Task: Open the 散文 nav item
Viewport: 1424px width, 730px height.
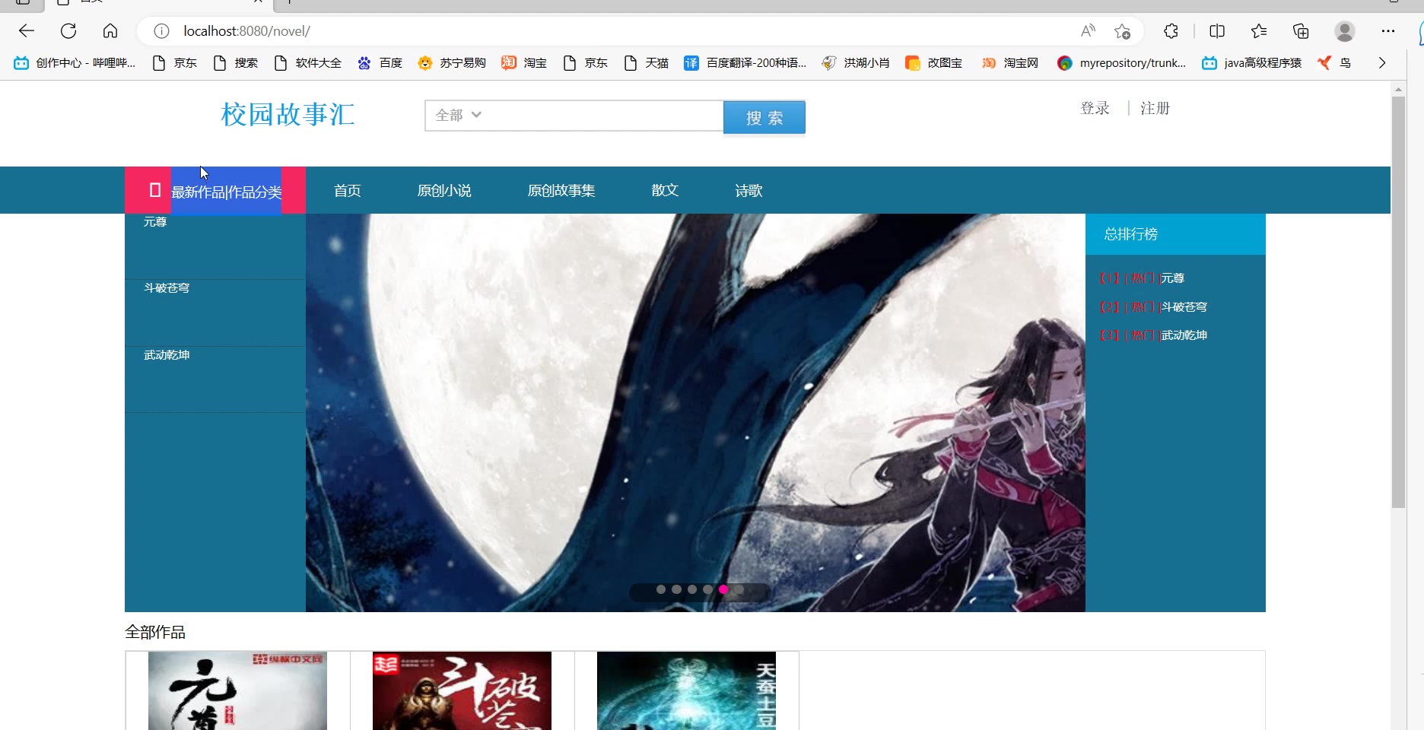Action: click(665, 191)
